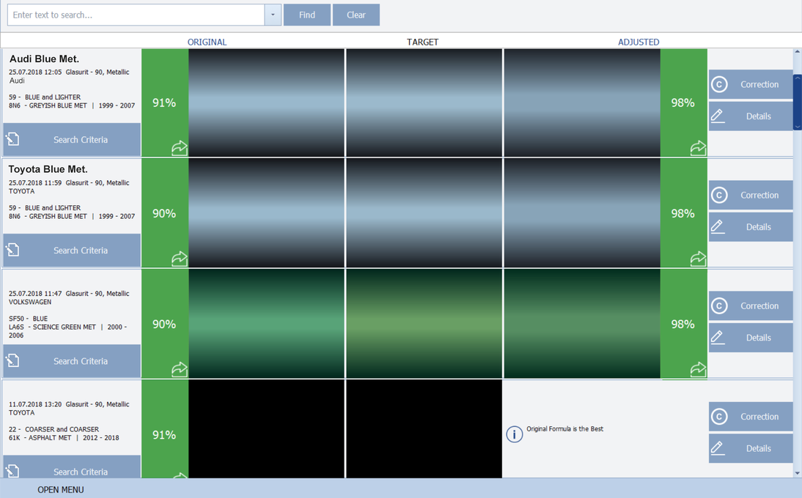Click the ADJUSTED column header
Screen dimensions: 802x498
[x=639, y=42]
